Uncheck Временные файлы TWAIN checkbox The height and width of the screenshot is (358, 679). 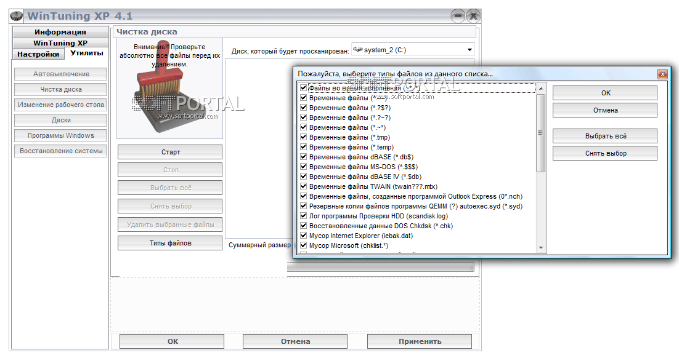303,186
